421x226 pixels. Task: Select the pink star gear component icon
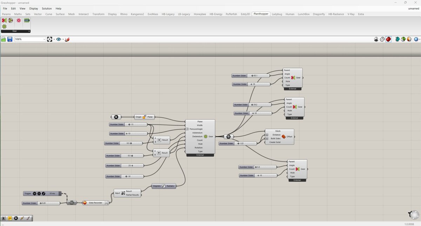[x=19, y=21]
